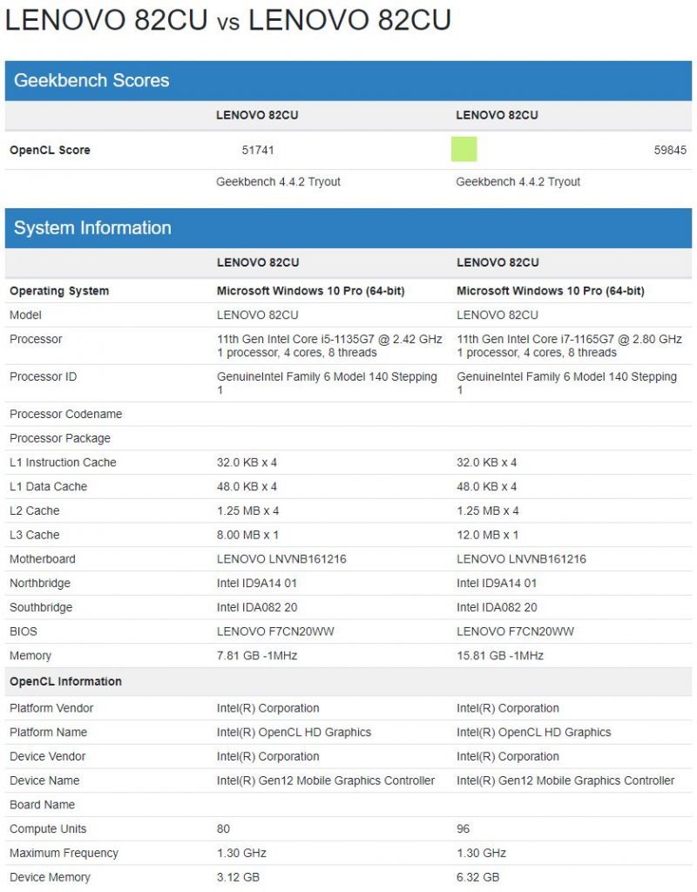Click the i7-1165G7 processor entry
This screenshot has height=892, width=697.
pos(569,346)
